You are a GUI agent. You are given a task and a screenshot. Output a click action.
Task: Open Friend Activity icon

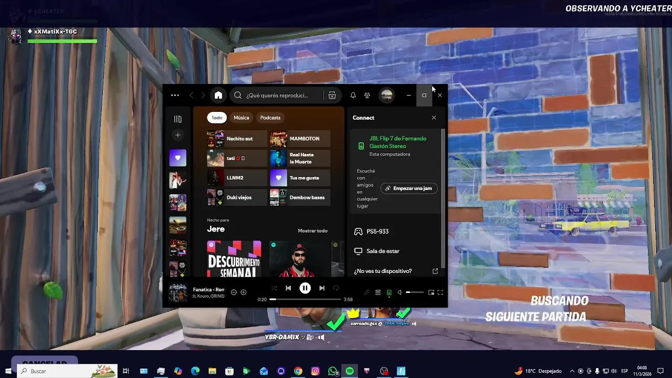coord(367,96)
